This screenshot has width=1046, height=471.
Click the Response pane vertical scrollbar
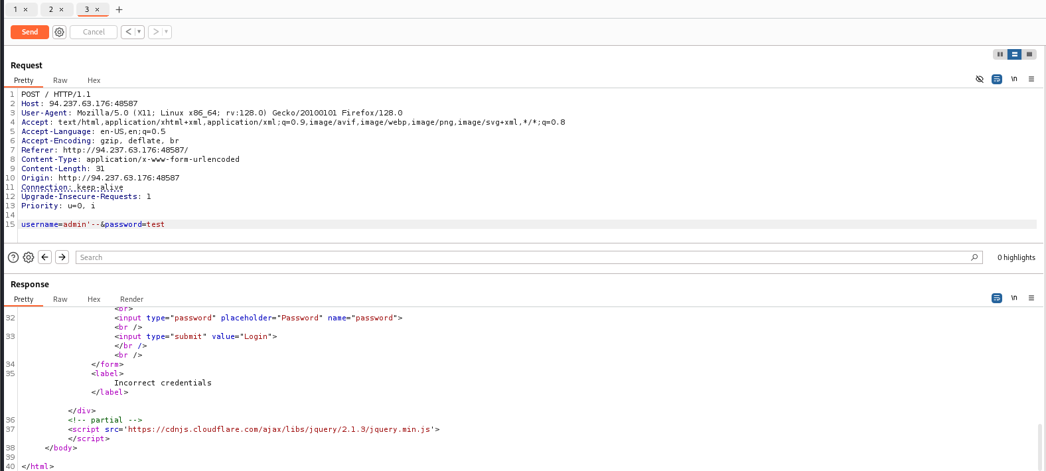pyautogui.click(x=1040, y=444)
